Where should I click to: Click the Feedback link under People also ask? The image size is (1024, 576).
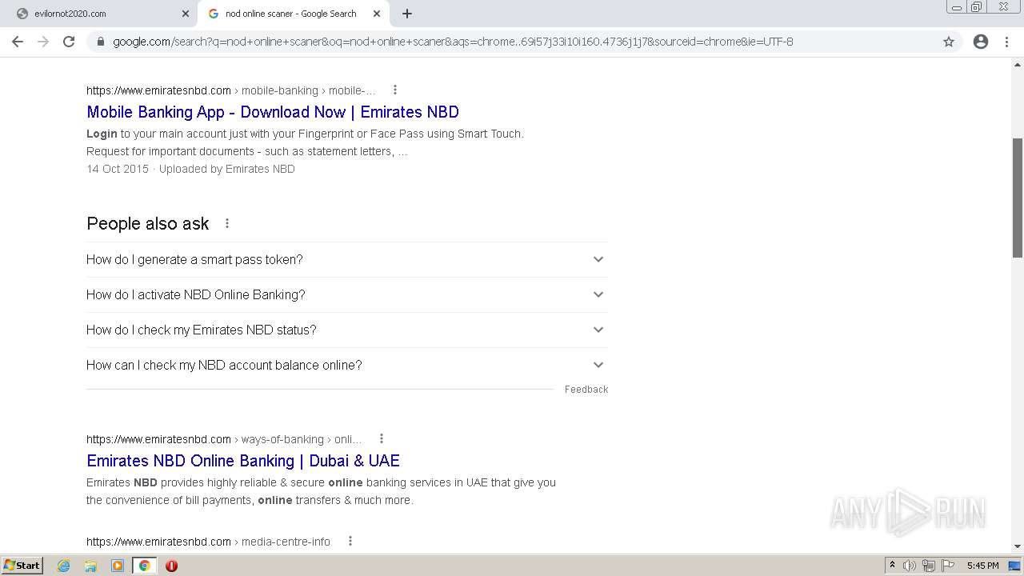coord(586,390)
